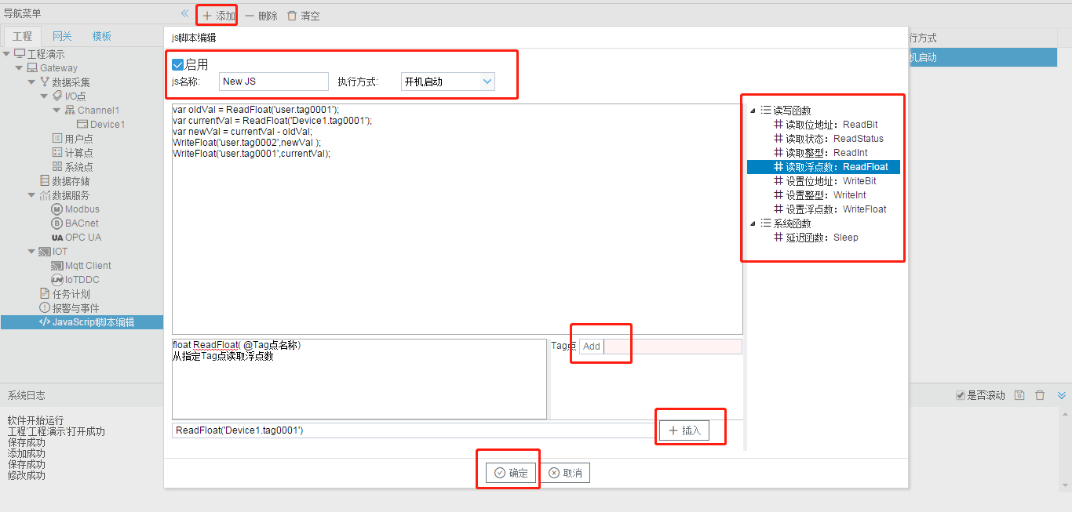This screenshot has width=1072, height=512.
Task: Collapse the system log panel chevron
Action: tap(1062, 395)
